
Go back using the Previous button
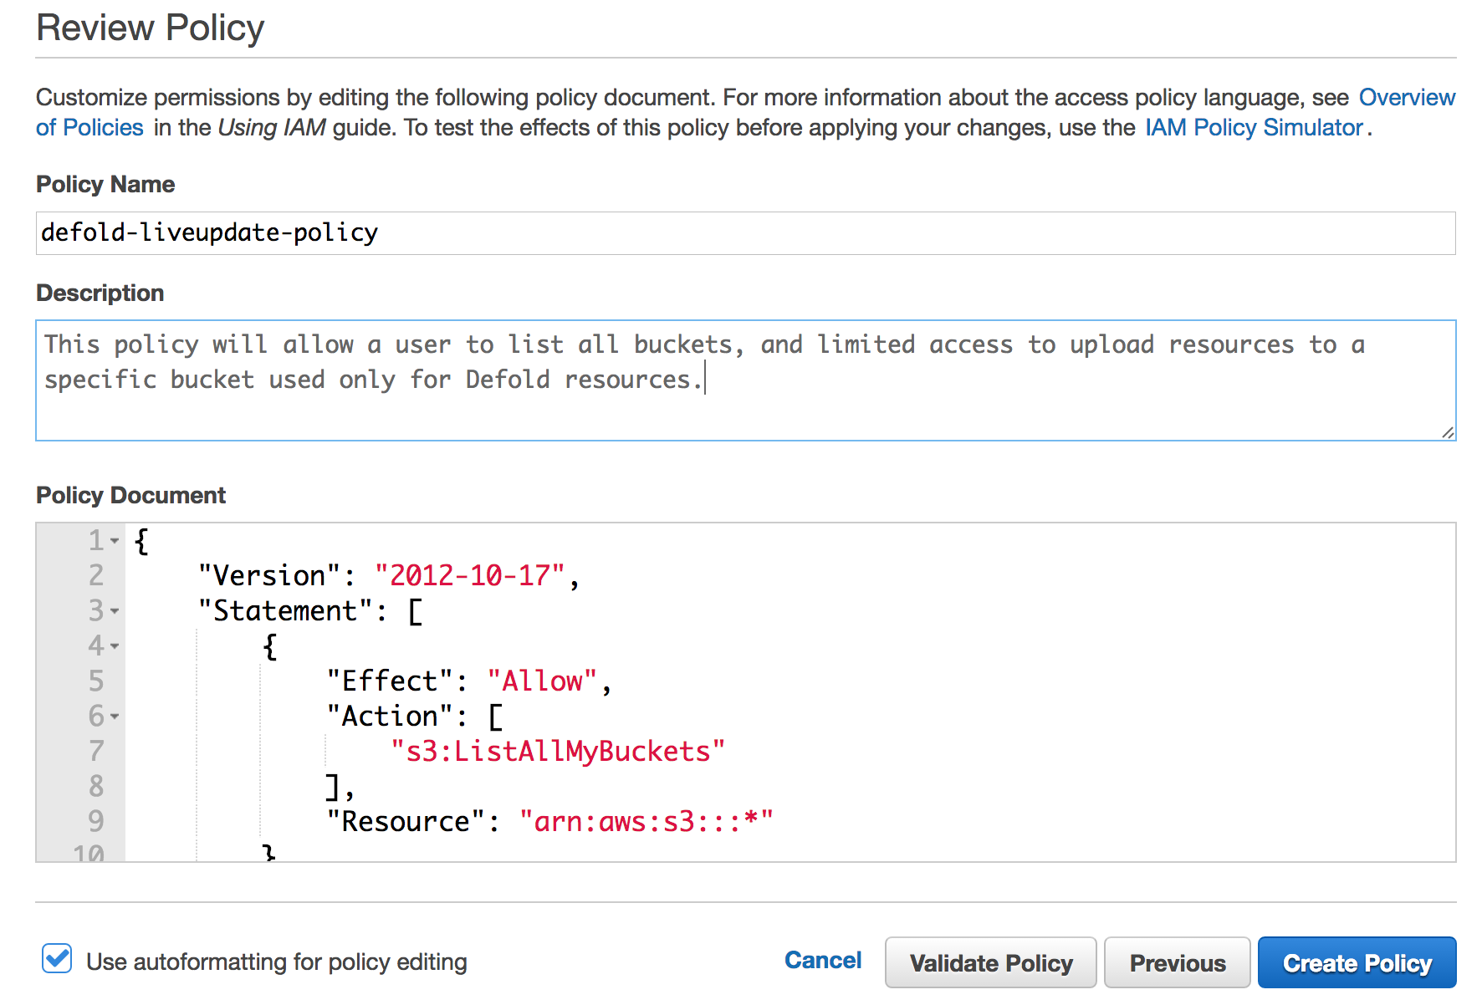coord(1177,962)
